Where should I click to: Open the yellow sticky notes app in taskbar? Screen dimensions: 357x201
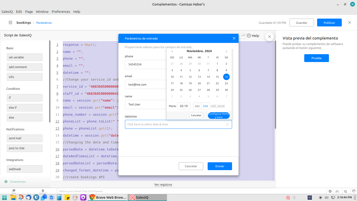point(67,198)
